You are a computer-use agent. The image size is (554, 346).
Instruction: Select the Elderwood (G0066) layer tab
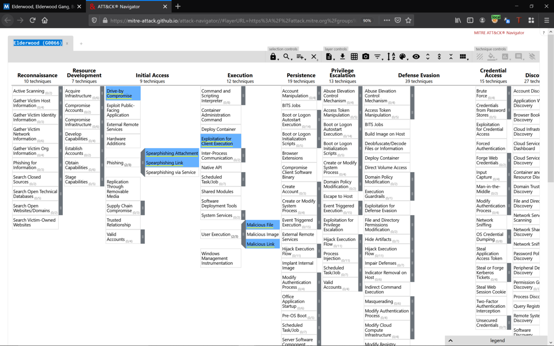tap(37, 43)
